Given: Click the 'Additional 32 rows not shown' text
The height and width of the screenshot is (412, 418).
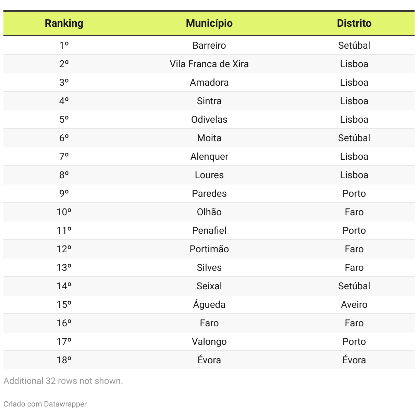Looking at the screenshot, I should 63,381.
